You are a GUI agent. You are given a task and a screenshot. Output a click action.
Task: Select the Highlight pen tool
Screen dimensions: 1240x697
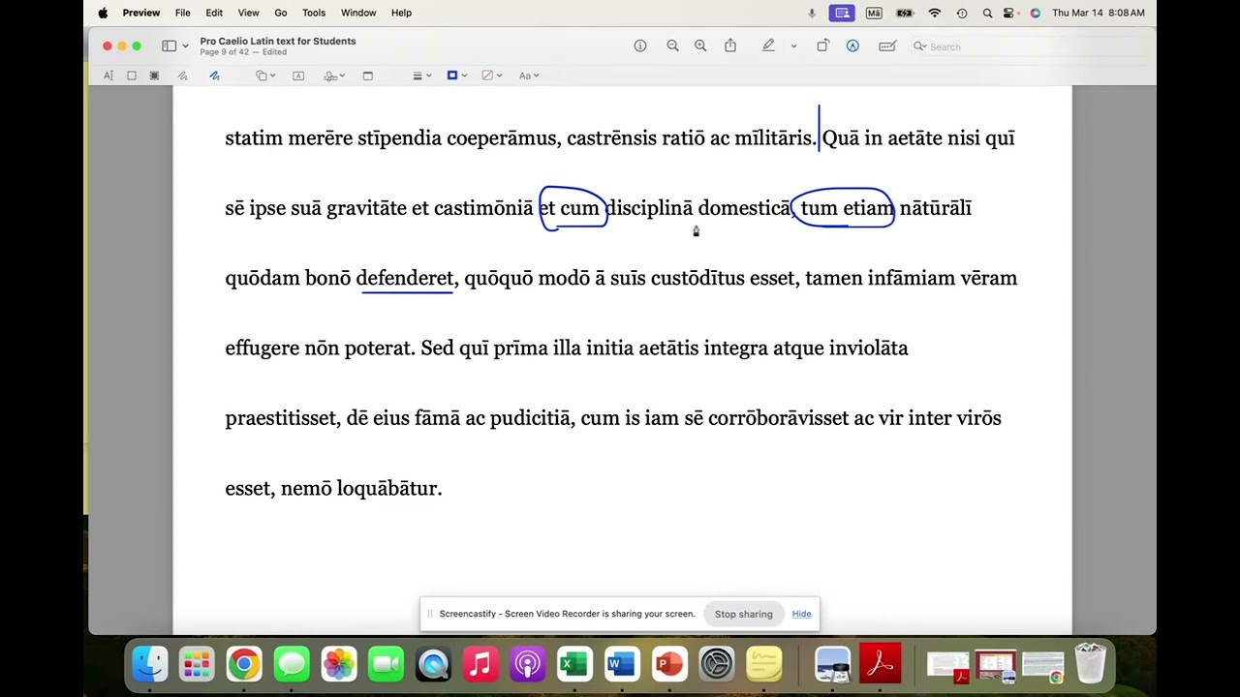click(x=768, y=45)
